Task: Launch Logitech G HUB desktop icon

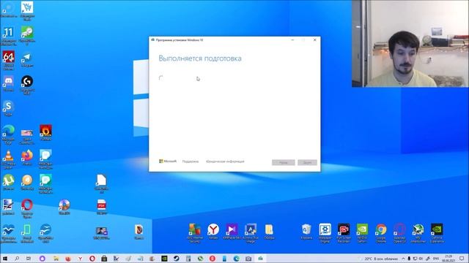Action: [x=27, y=85]
